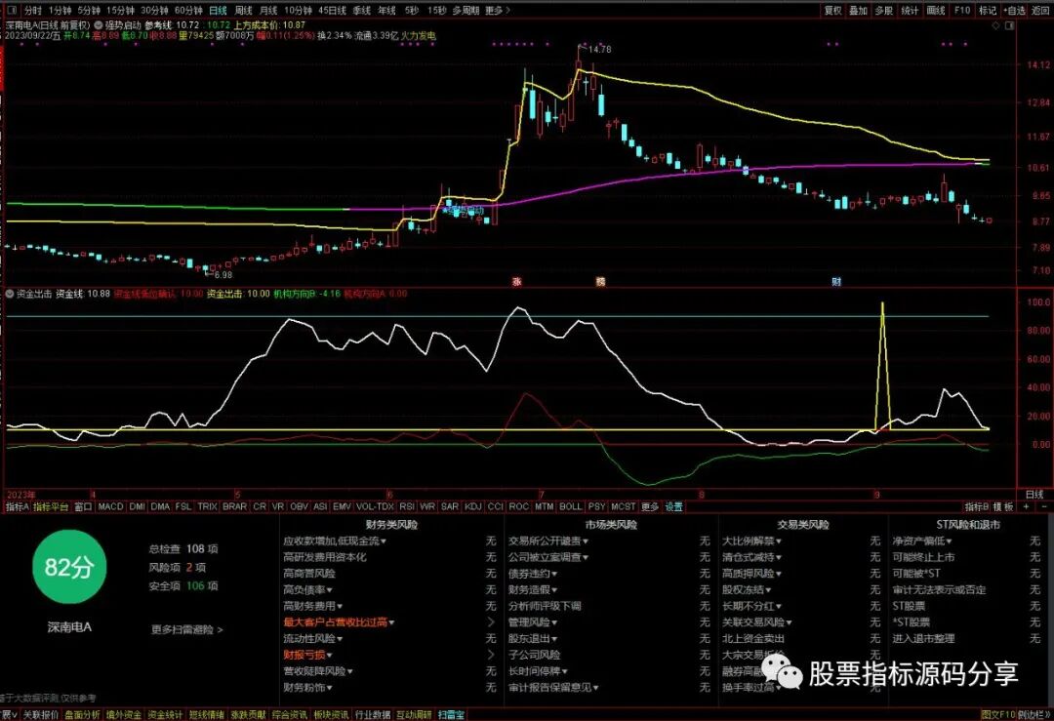Click the diamond icon above the price axis
1054x721 pixels.
tap(996, 25)
